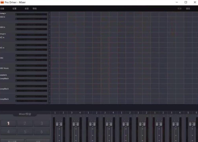Click the leftmost output fader handle

(57, 124)
